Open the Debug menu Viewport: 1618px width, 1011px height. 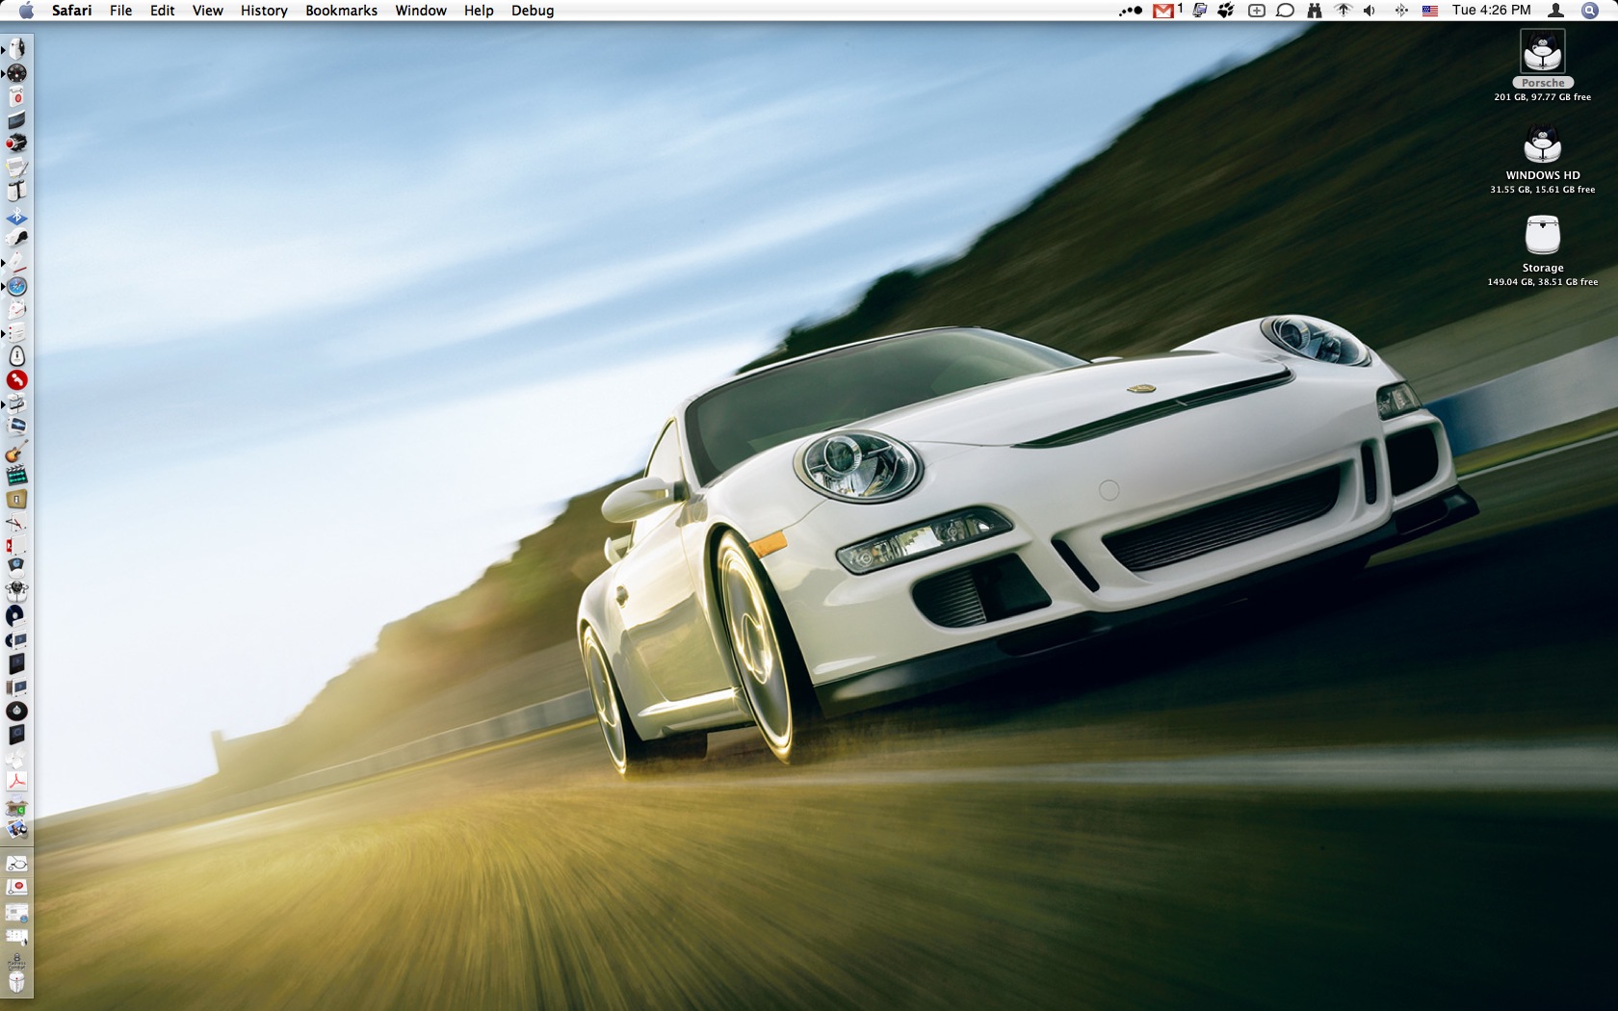coord(533,11)
